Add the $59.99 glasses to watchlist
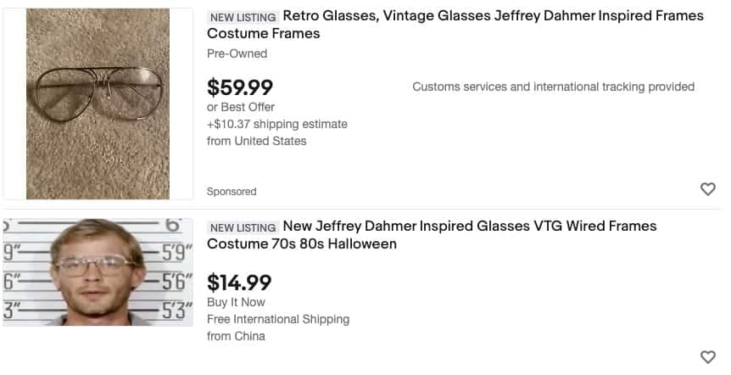The image size is (731, 375). [x=708, y=189]
